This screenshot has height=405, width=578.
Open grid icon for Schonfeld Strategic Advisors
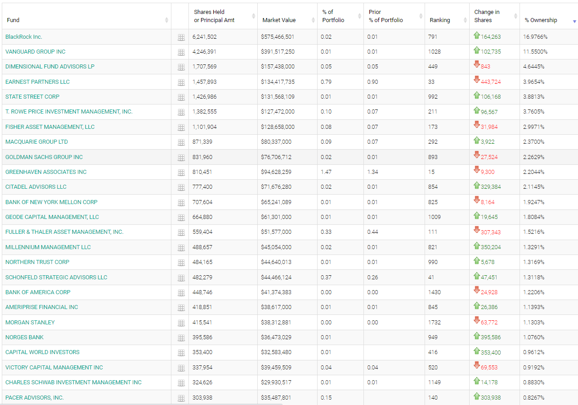(x=181, y=278)
